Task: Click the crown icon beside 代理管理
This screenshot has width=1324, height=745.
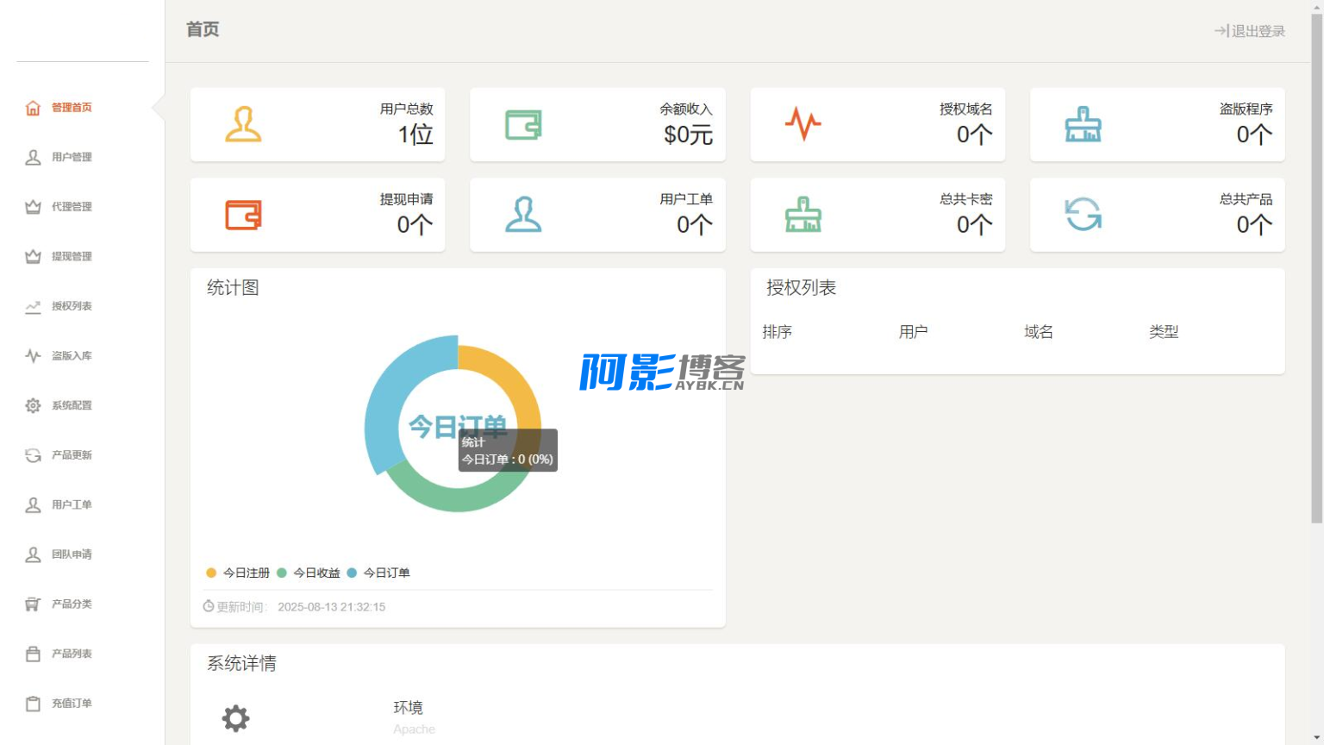Action: [x=33, y=207]
